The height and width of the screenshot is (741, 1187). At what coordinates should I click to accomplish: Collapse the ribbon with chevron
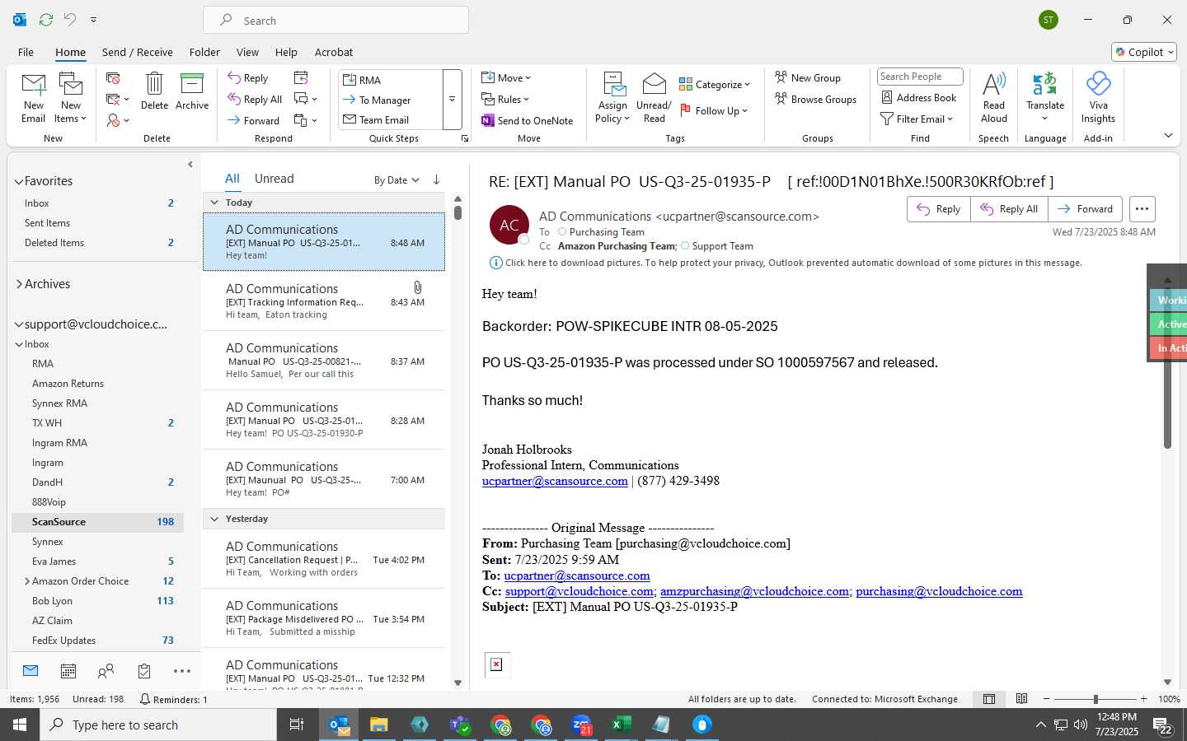click(x=1168, y=135)
